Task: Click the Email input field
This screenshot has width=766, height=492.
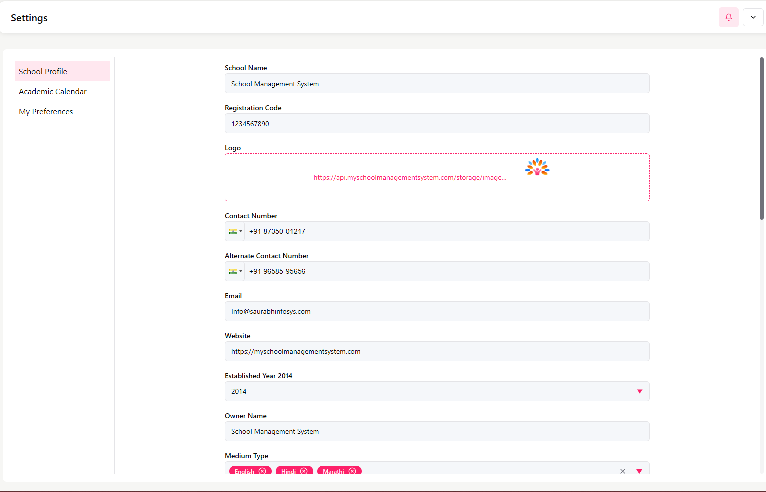Action: 437,311
